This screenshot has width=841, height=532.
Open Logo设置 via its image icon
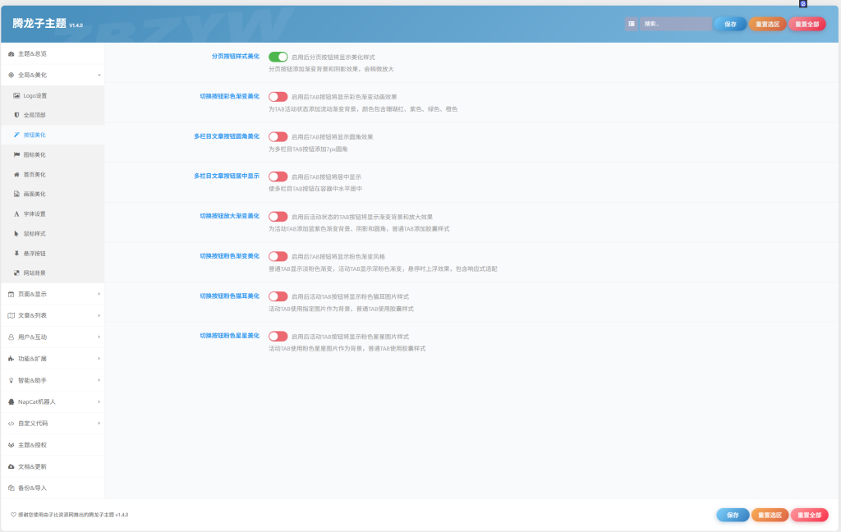tap(16, 95)
